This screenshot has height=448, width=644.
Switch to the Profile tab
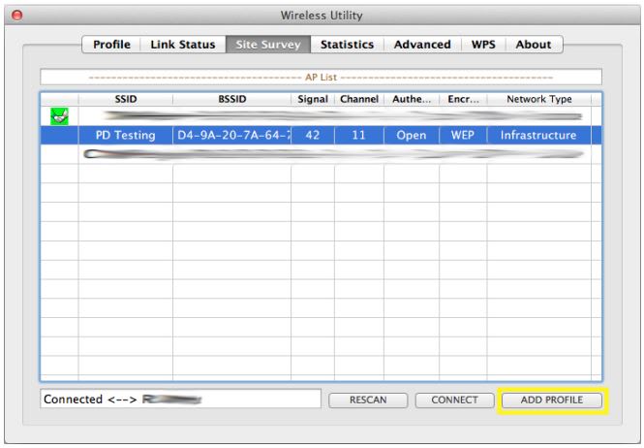[x=111, y=45]
